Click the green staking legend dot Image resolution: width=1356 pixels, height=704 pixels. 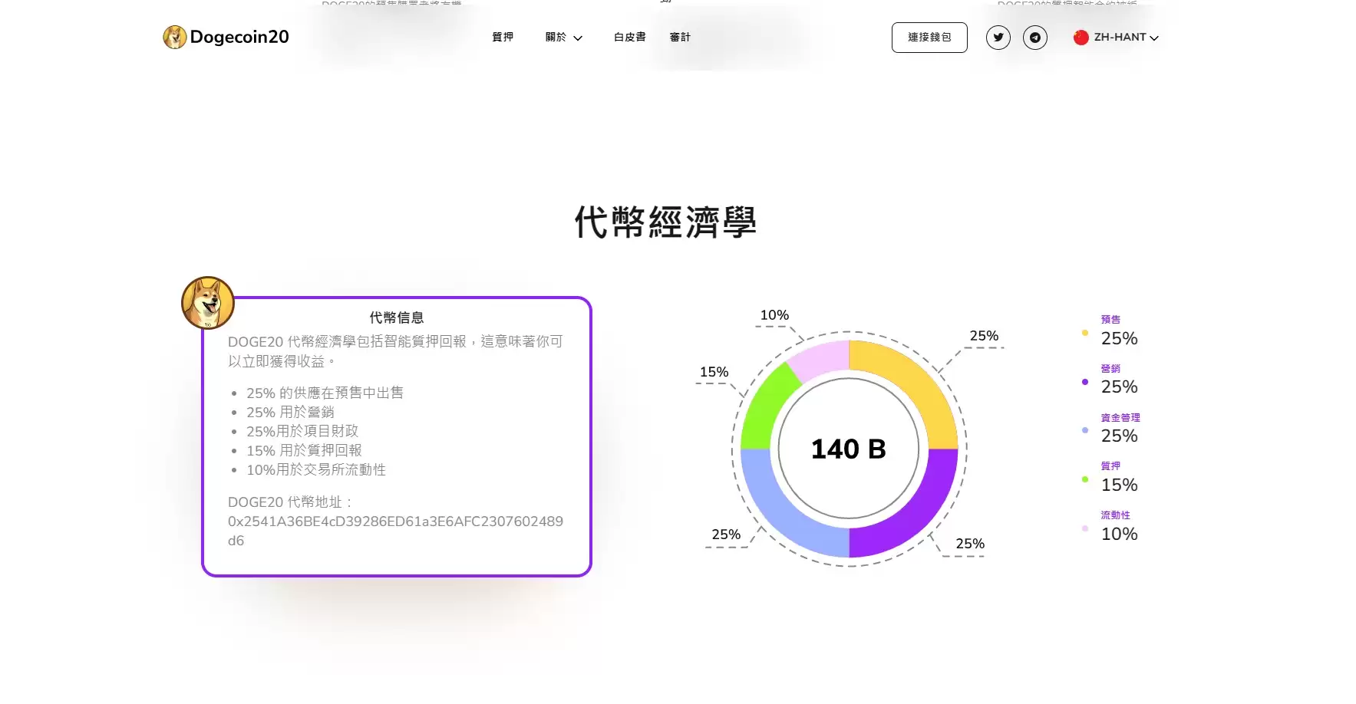tap(1084, 479)
